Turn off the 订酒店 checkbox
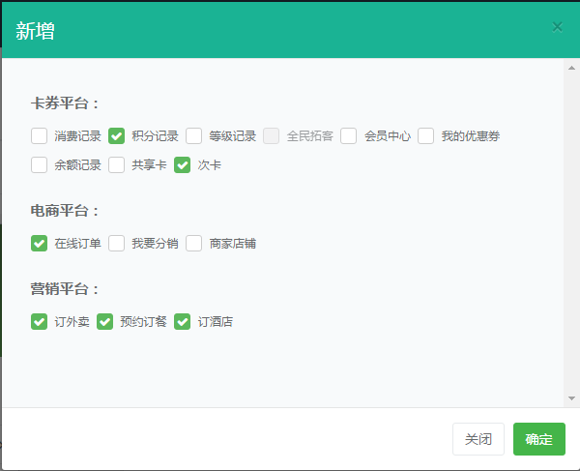 (x=183, y=322)
